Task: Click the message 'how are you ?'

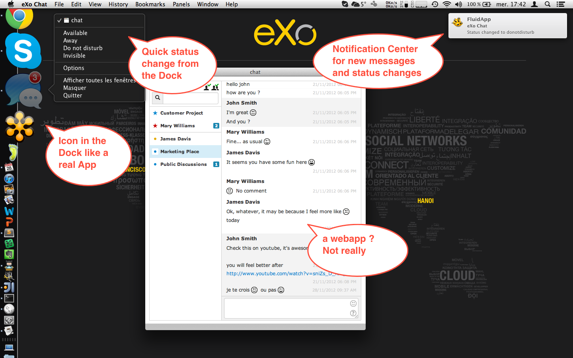Action: point(243,93)
